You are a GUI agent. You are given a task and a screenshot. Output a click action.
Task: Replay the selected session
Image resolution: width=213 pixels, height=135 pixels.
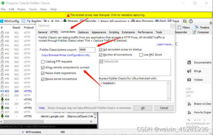tap(34, 21)
